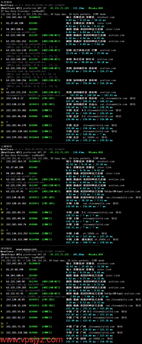Screen dimensions: 142x344
Task: Click IP address 221.183.89.10
Action: point(16,218)
